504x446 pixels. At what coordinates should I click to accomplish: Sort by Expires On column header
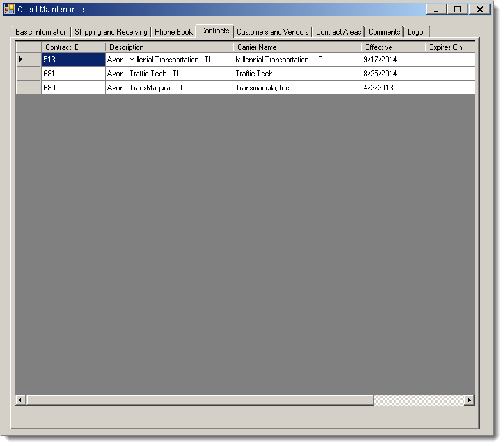[450, 47]
